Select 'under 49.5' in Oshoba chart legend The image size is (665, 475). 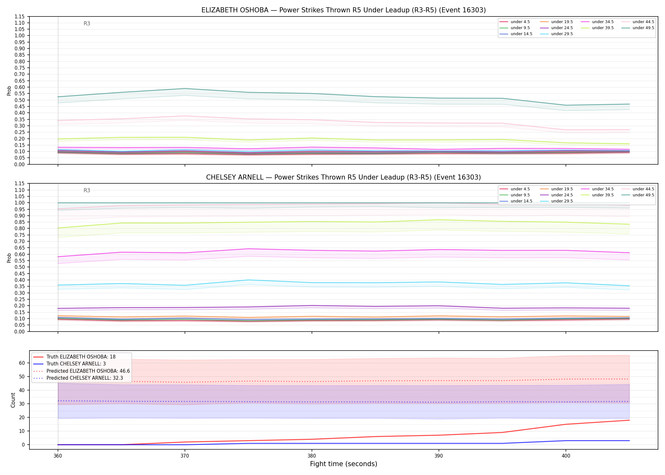(x=637, y=28)
